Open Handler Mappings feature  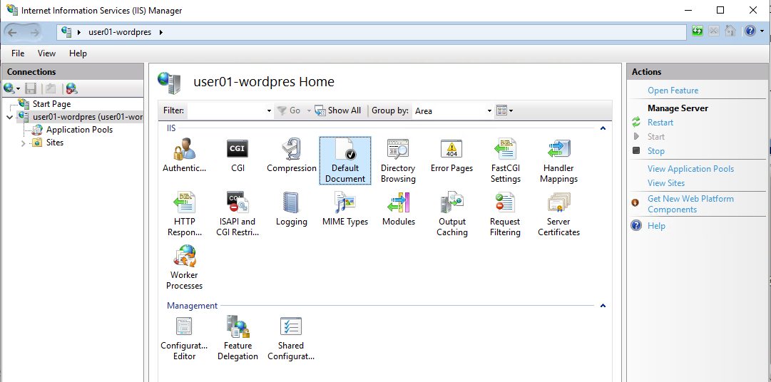click(x=558, y=161)
